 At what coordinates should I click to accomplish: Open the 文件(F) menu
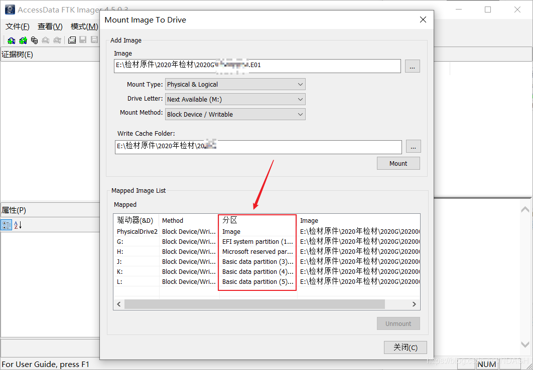[18, 27]
